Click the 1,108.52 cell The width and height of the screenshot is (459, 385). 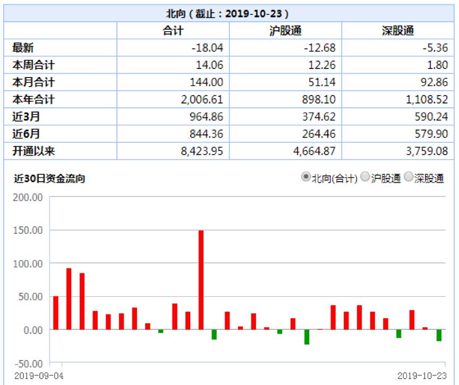click(427, 99)
